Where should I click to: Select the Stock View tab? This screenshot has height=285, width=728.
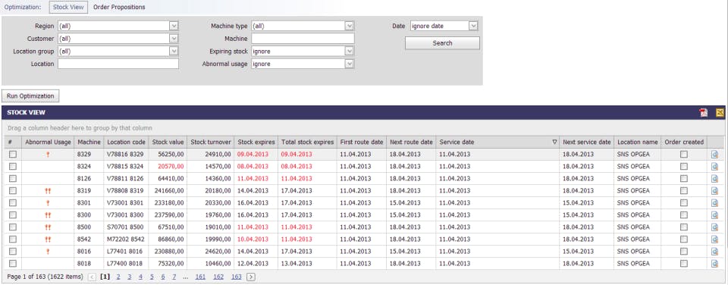tap(68, 8)
